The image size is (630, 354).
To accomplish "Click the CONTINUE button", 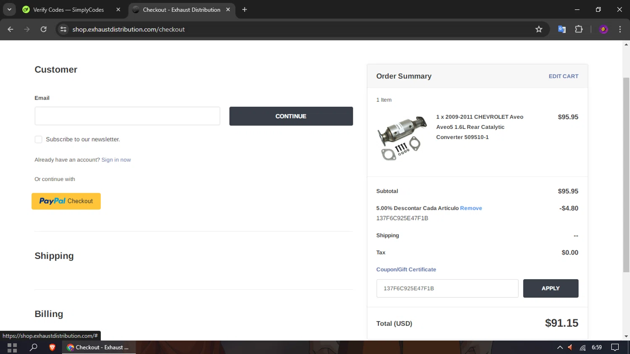I will [291, 116].
